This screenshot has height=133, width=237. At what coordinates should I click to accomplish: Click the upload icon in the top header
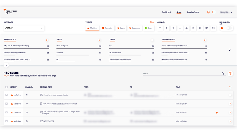point(208,12)
